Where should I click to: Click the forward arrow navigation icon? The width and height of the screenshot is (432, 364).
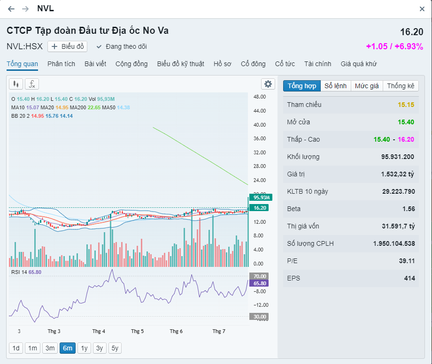pos(25,9)
